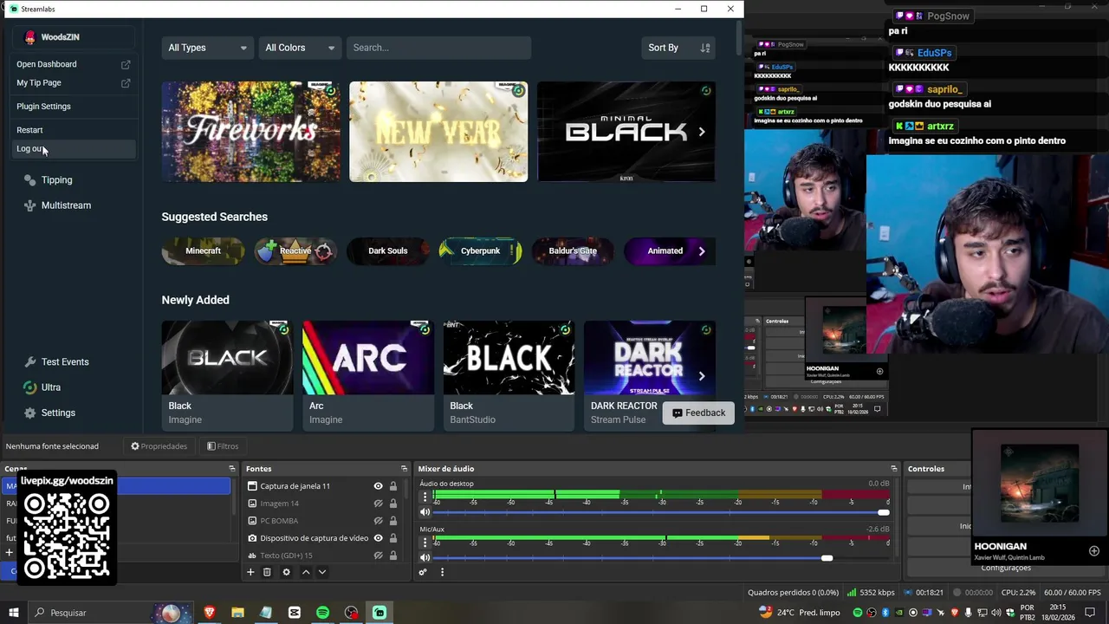Open the All Types dropdown
The image size is (1109, 624).
pos(207,48)
